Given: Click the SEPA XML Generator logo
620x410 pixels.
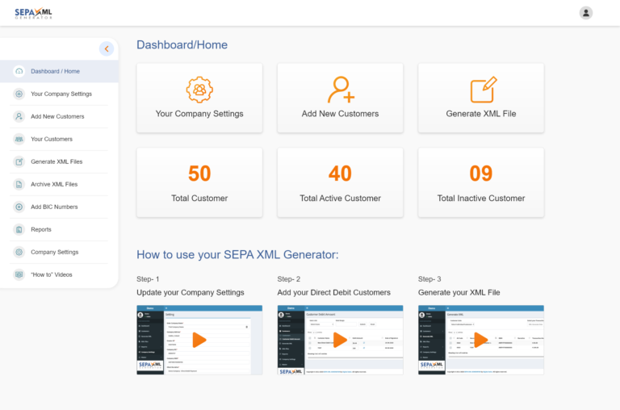Looking at the screenshot, I should coord(33,13).
